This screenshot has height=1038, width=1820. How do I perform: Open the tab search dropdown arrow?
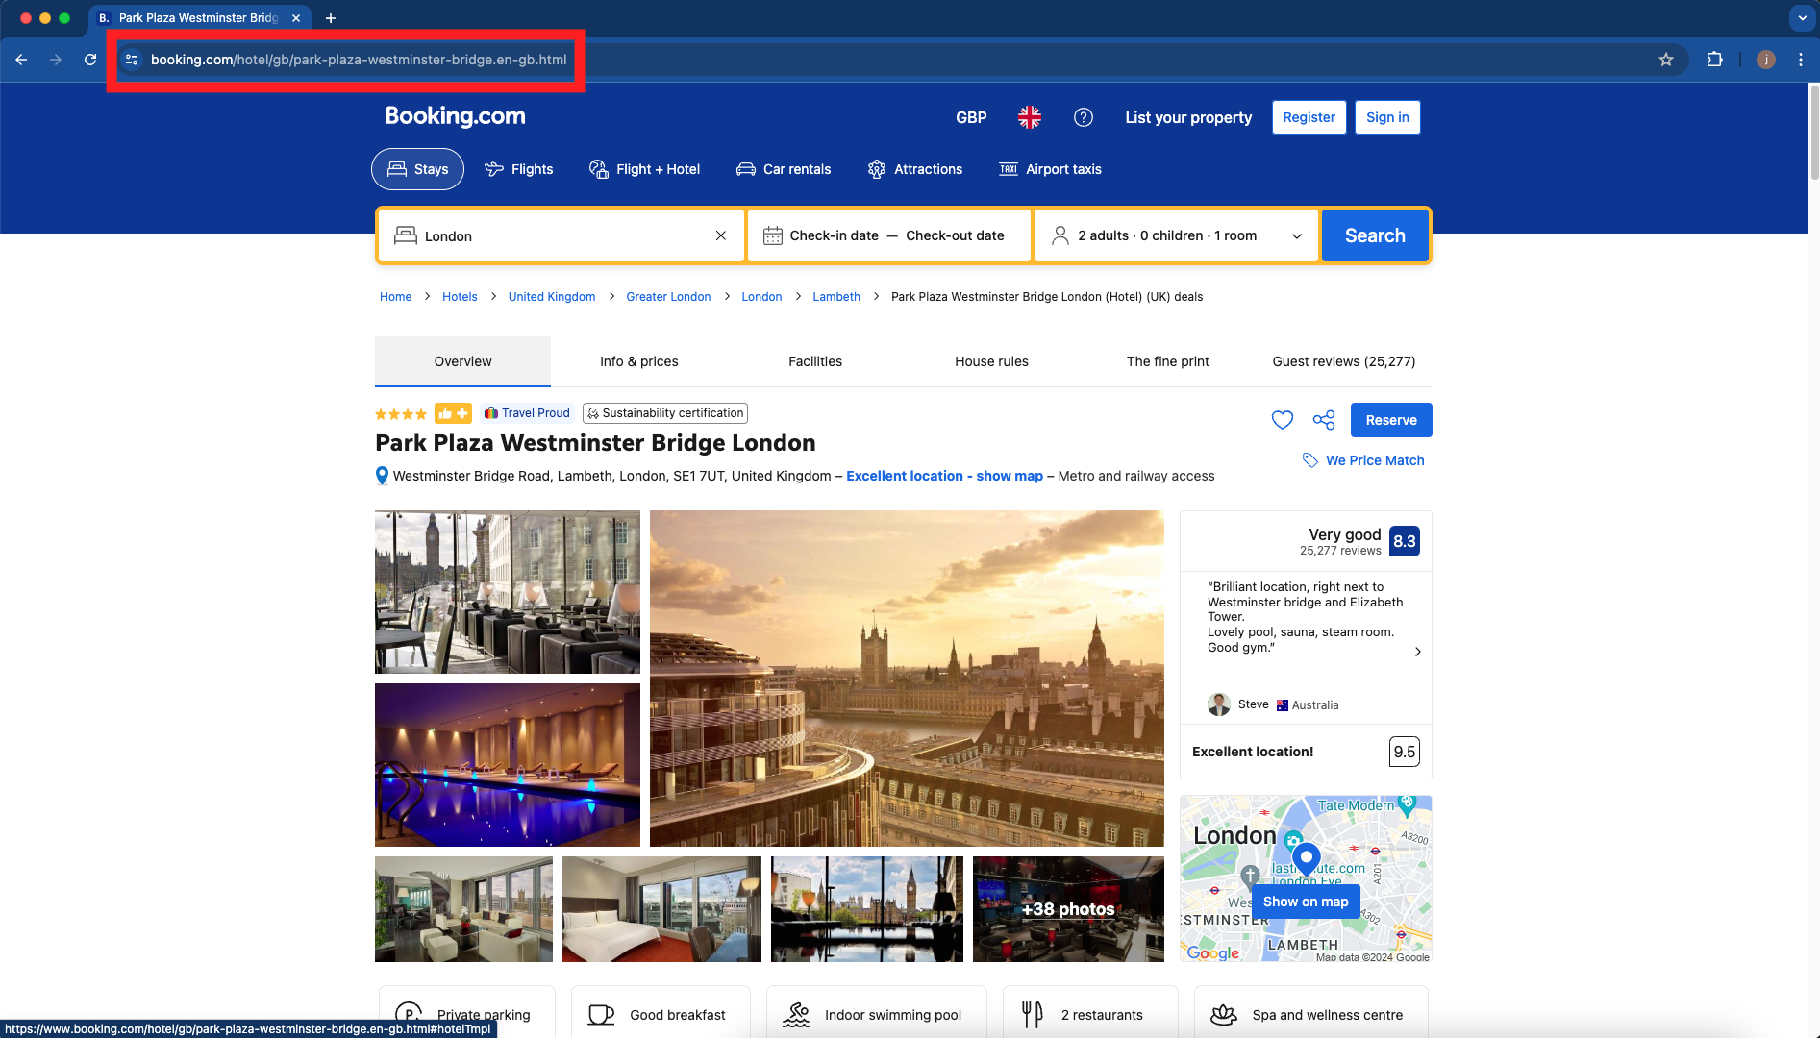pos(1803,18)
